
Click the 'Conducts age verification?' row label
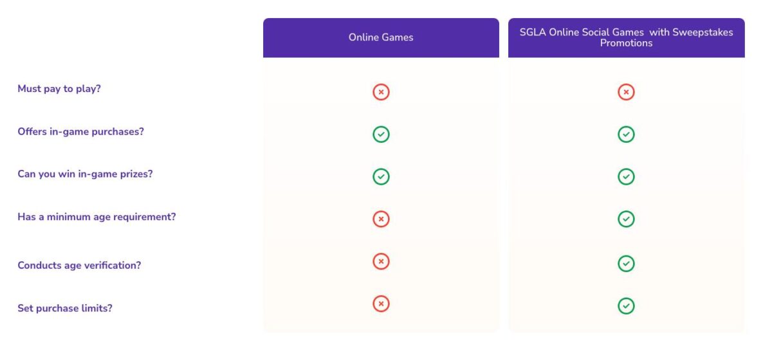(x=79, y=265)
